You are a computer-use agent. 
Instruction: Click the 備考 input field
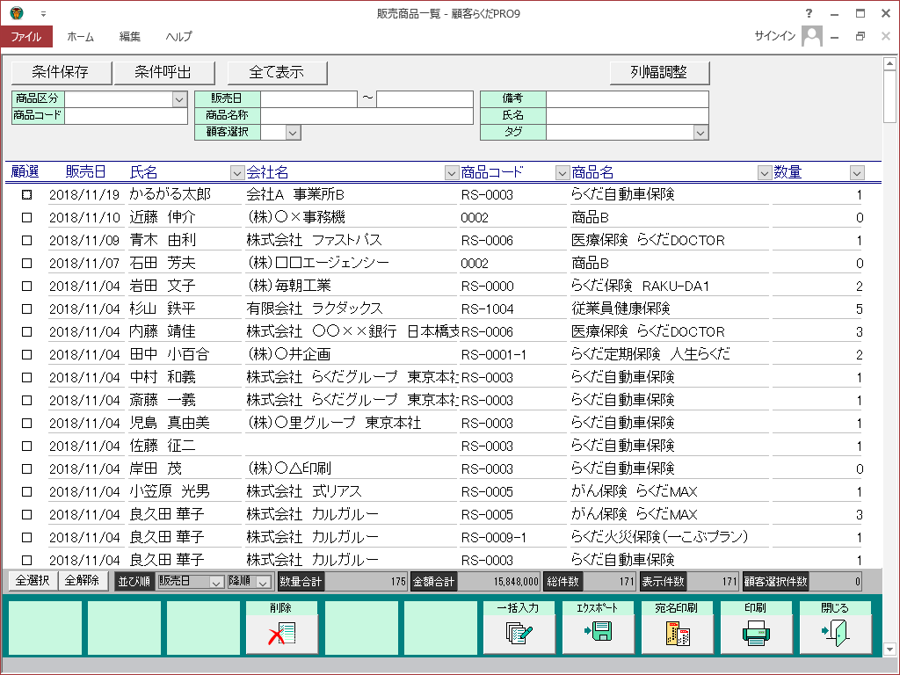(628, 99)
